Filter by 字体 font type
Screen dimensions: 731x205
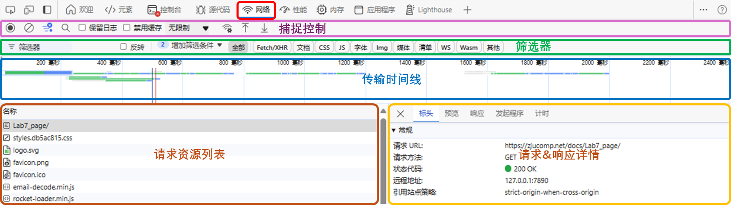tap(361, 48)
